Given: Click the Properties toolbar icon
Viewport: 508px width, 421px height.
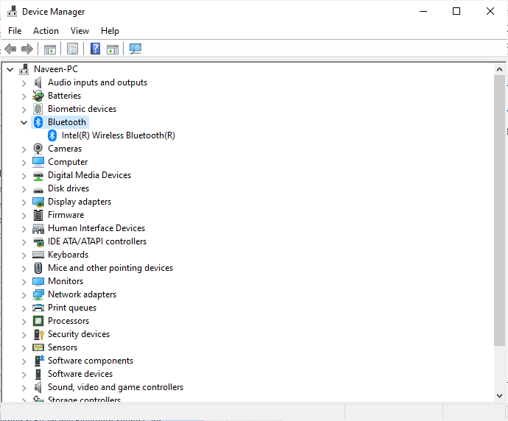Looking at the screenshot, I should (72, 49).
